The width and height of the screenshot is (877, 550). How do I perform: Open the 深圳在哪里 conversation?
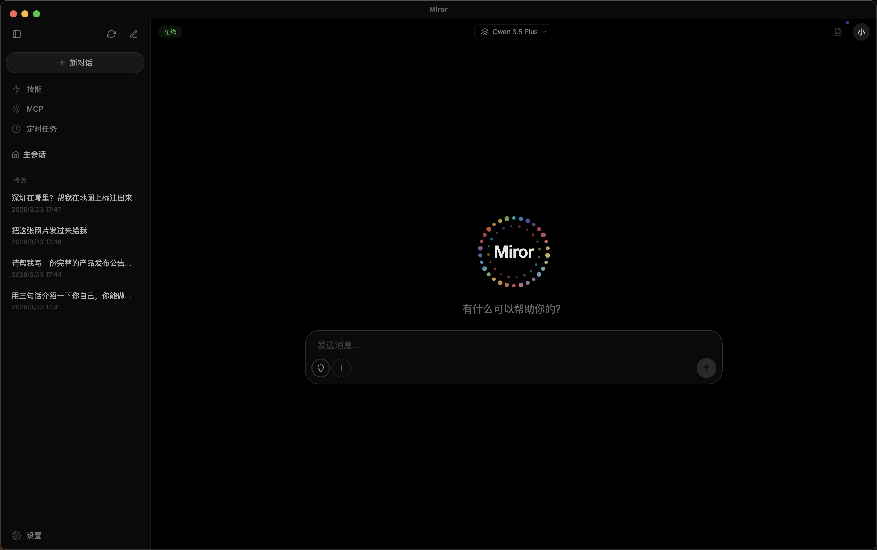tap(72, 203)
